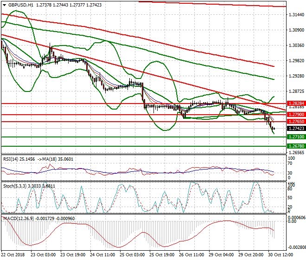This screenshot has width=306, height=260.
Task: Click the ->MA(18) 35.0601 RSI average label
Action: point(56,159)
